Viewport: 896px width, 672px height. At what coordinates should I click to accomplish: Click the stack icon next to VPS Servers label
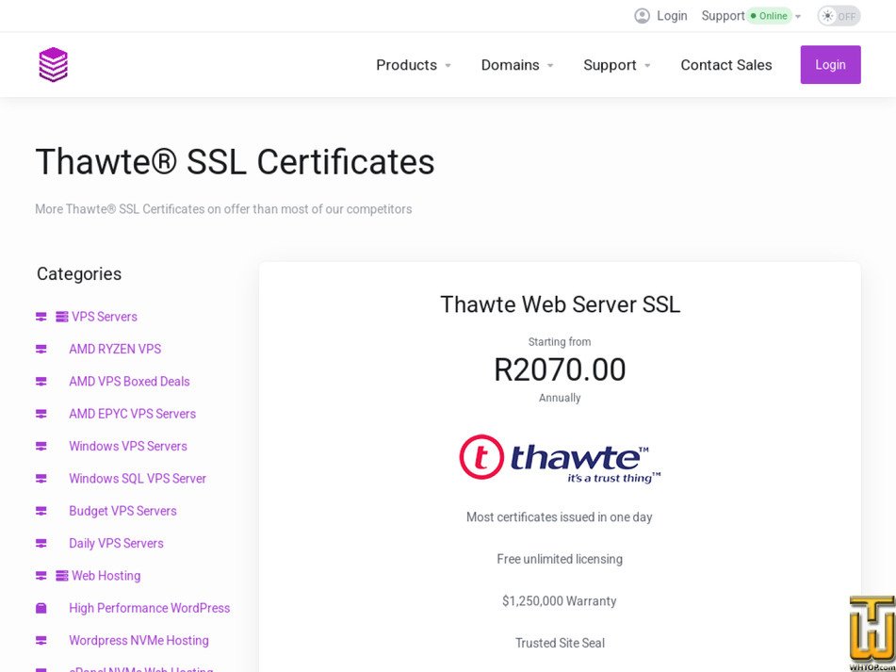point(62,317)
